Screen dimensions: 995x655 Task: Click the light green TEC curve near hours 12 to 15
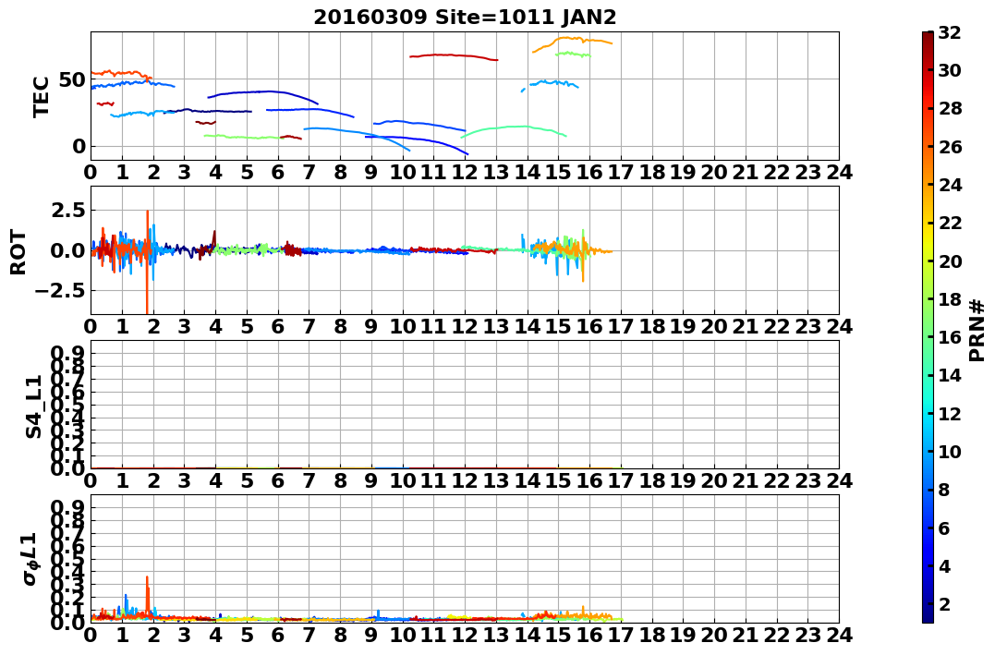tap(514, 128)
